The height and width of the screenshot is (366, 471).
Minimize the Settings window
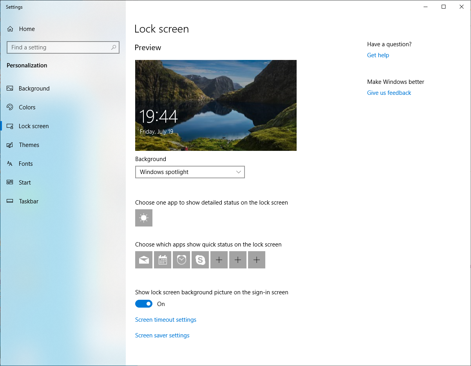coord(426,7)
